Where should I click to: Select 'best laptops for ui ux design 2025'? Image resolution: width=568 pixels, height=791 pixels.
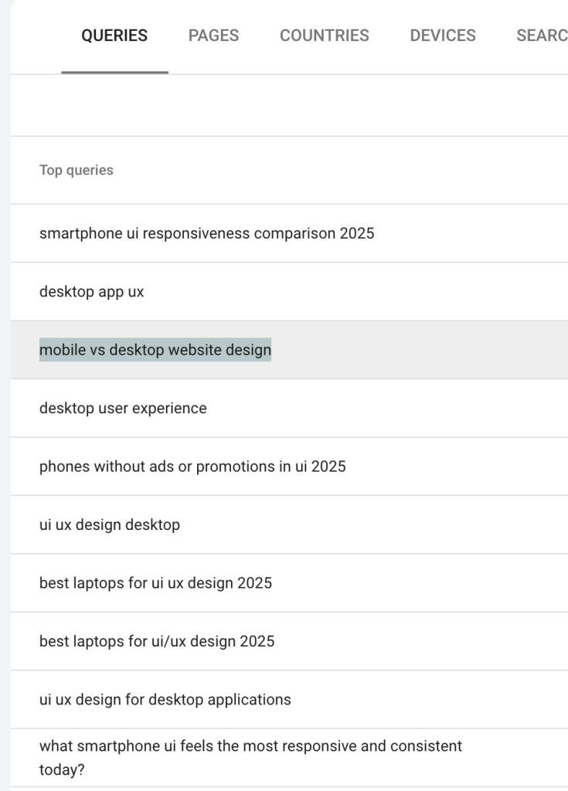pyautogui.click(x=289, y=583)
